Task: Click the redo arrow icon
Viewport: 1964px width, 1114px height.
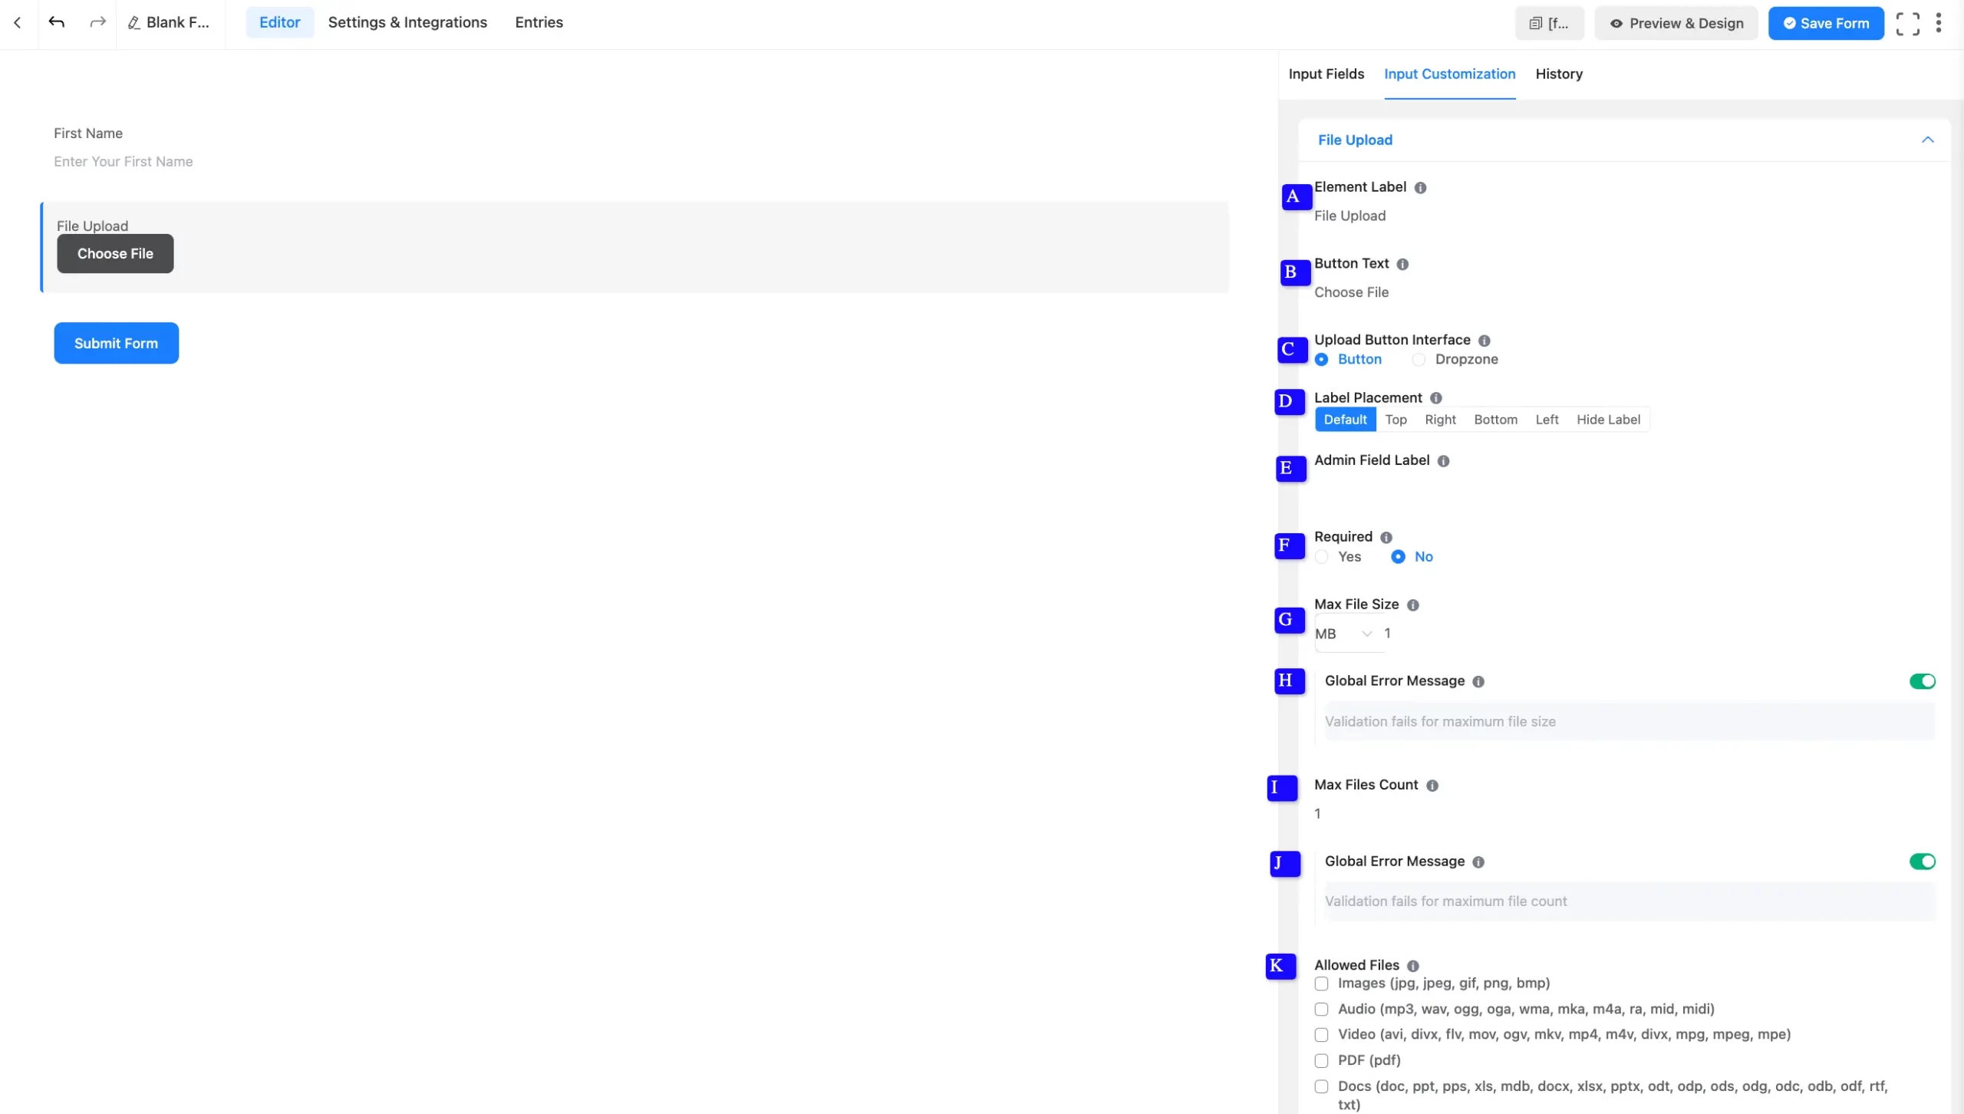Action: tap(97, 22)
